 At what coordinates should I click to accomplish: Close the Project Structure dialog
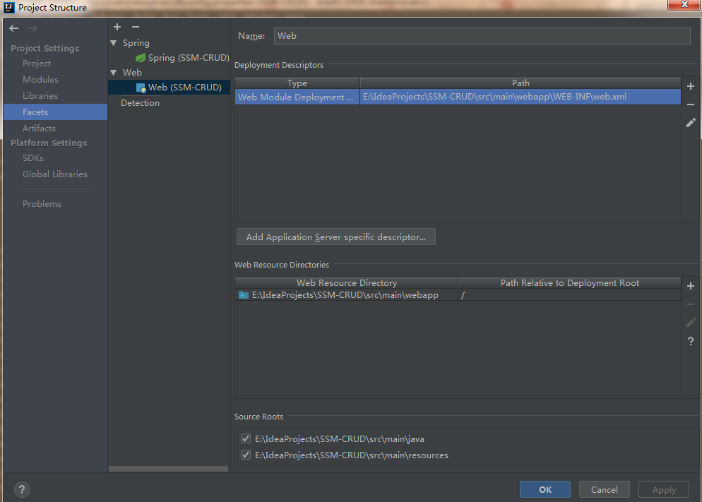click(x=684, y=5)
